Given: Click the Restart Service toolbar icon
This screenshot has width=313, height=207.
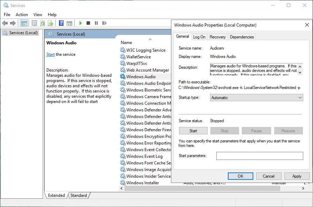Looking at the screenshot, I should click(104, 23).
